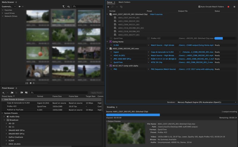Click the After Effects icon beside AE CC 2017 comp
This screenshot has height=147, width=238.
[111, 66]
